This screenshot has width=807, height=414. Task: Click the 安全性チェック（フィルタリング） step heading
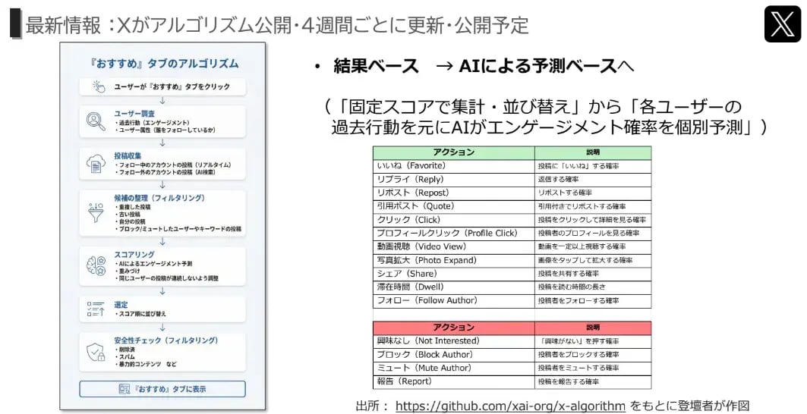point(165,340)
